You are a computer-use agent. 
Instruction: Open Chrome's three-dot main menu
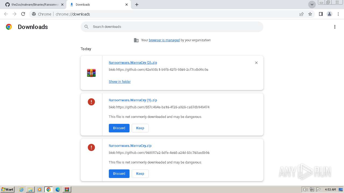tap(338, 14)
